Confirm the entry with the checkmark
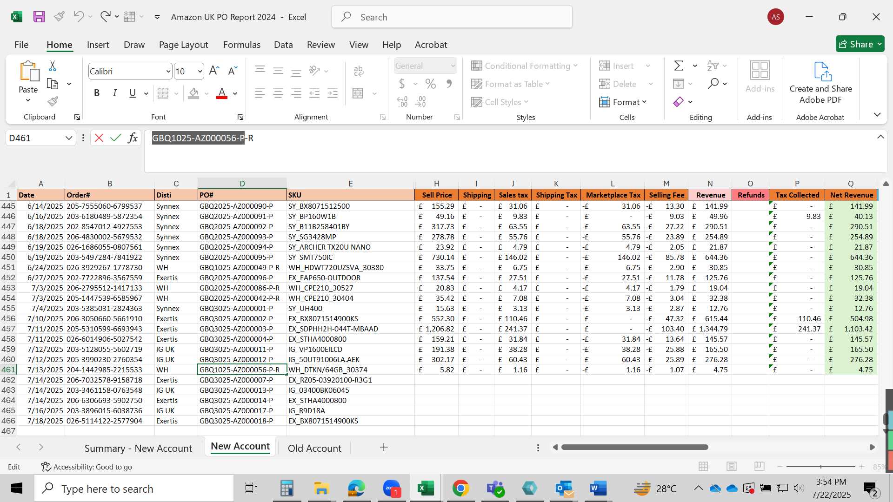 coord(116,138)
